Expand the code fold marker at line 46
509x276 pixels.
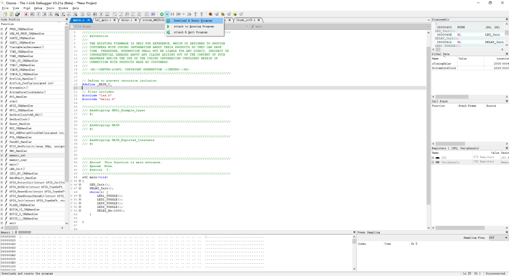click(x=80, y=184)
